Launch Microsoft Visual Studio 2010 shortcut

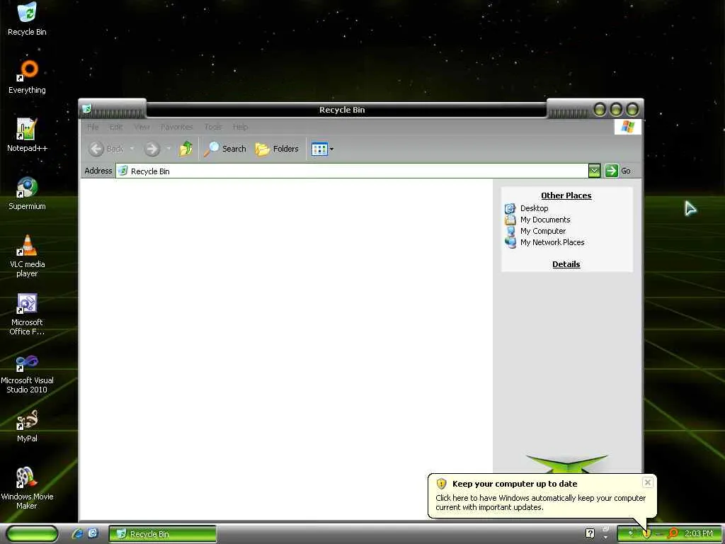click(x=28, y=373)
